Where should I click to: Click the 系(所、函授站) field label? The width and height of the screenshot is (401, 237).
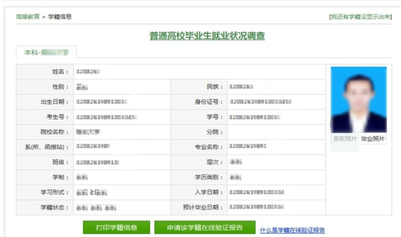point(47,147)
